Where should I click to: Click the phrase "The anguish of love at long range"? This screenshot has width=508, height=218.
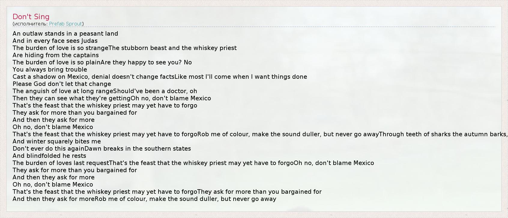coord(63,91)
